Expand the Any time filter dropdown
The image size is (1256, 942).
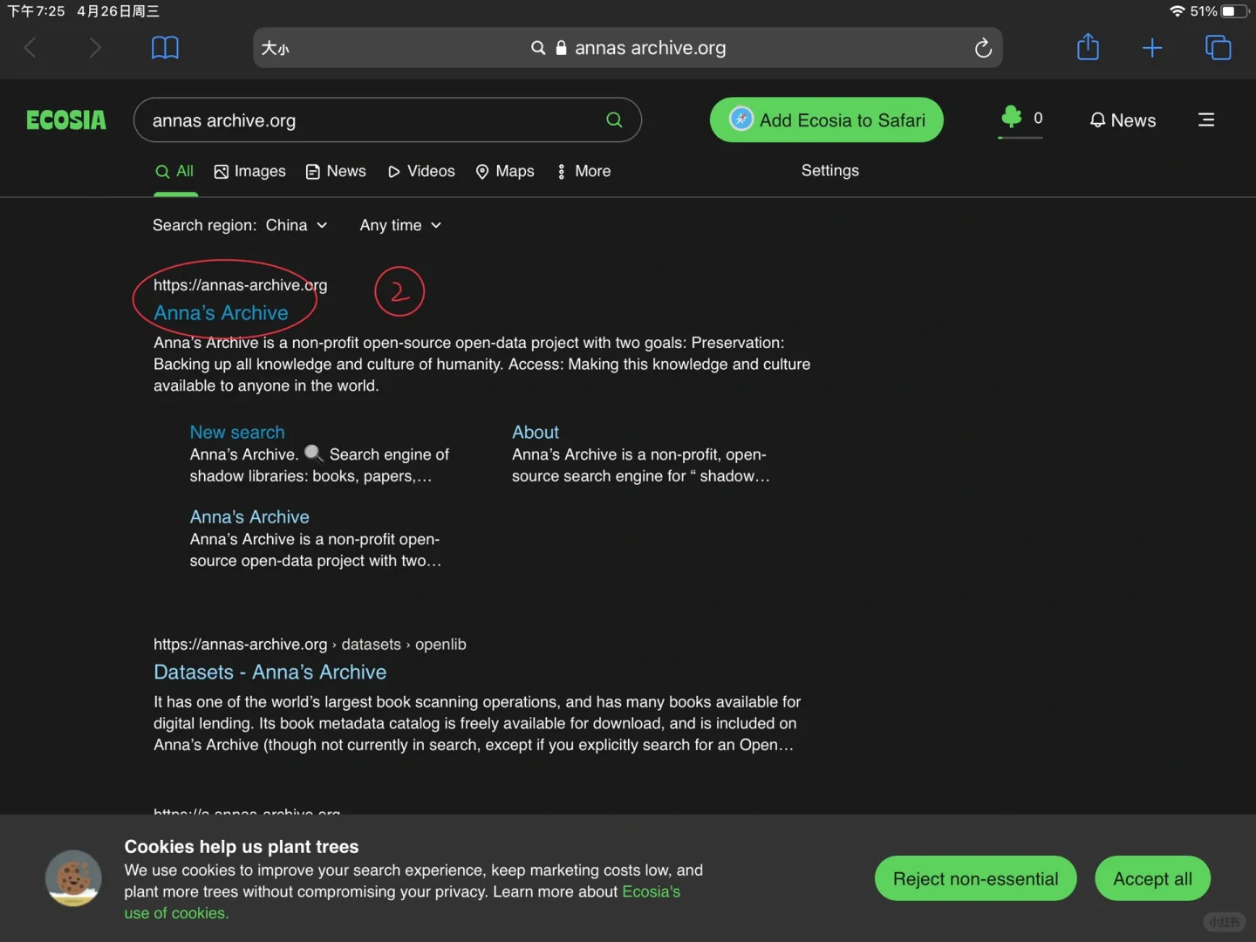coord(400,225)
